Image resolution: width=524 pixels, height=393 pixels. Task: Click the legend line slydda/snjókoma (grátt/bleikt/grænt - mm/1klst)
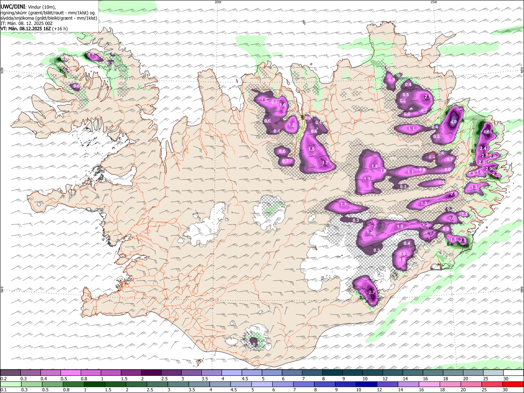pos(49,18)
